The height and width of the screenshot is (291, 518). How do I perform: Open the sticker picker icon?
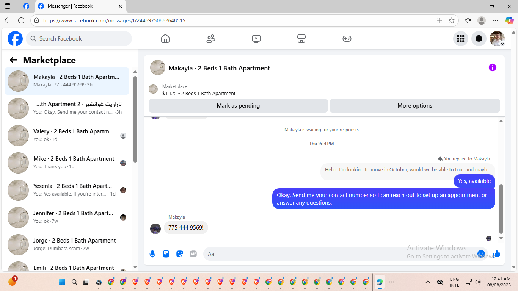click(x=180, y=254)
